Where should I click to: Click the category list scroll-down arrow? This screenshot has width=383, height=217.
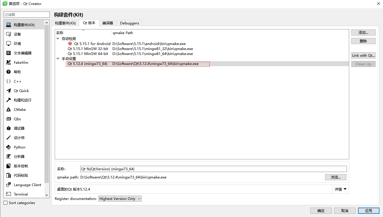(x=46, y=195)
